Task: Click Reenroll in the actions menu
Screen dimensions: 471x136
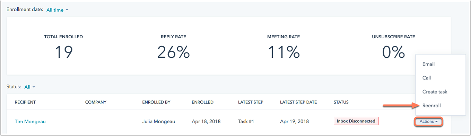Action: [x=431, y=106]
